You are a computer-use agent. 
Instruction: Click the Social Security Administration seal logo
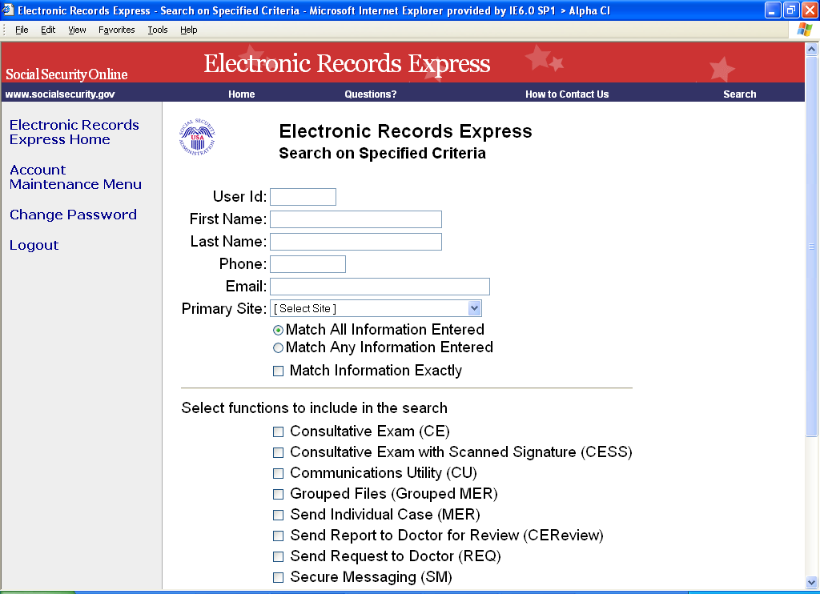197,137
